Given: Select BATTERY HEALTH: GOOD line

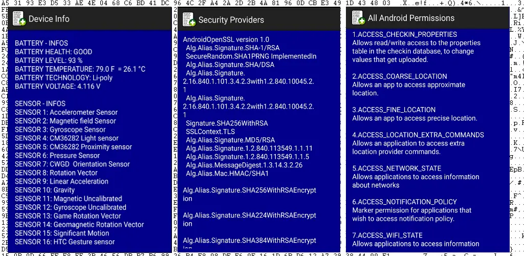Looking at the screenshot, I should 53,52.
